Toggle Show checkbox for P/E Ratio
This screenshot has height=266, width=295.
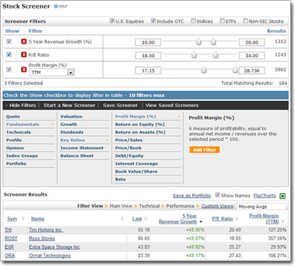[x=9, y=55]
